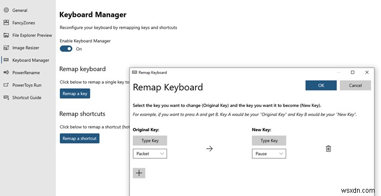Delete the Packet to Pause remapping with trash icon
The height and width of the screenshot is (196, 381).
coord(328,149)
